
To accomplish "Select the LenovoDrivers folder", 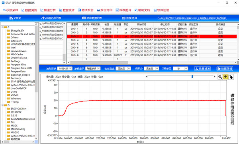I will (18, 51).
